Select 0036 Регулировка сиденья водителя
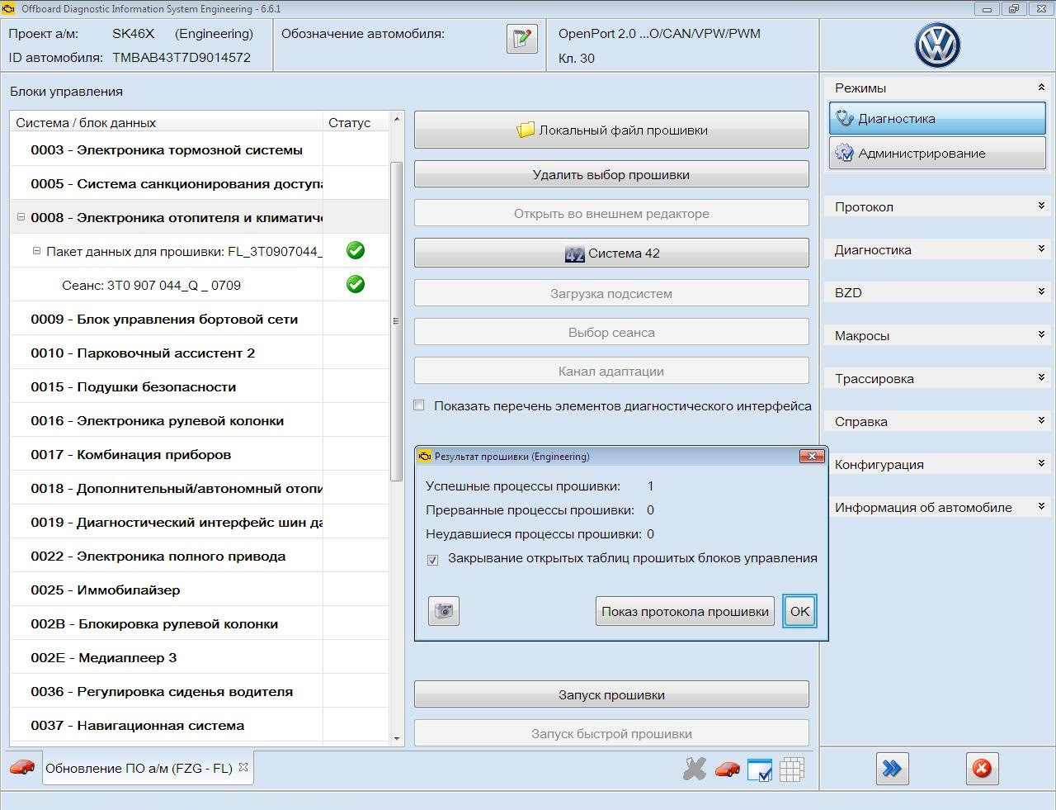 tap(199, 691)
